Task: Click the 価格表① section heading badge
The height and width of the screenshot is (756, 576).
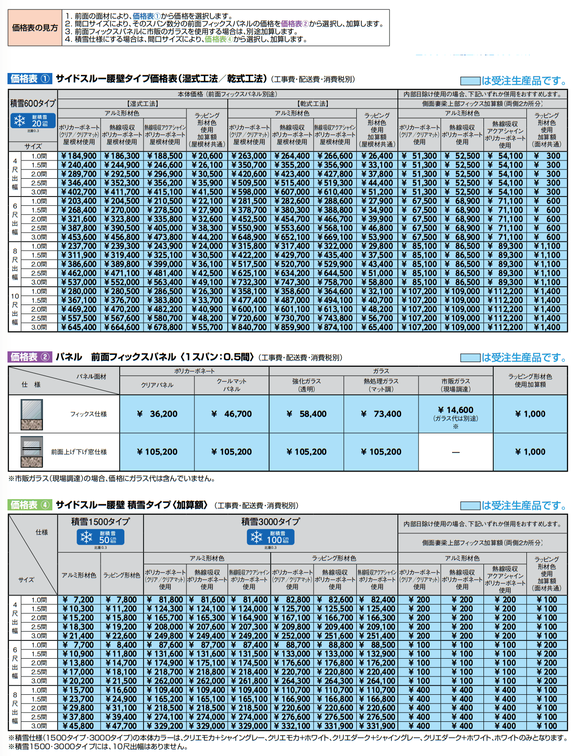Action: tap(30, 79)
